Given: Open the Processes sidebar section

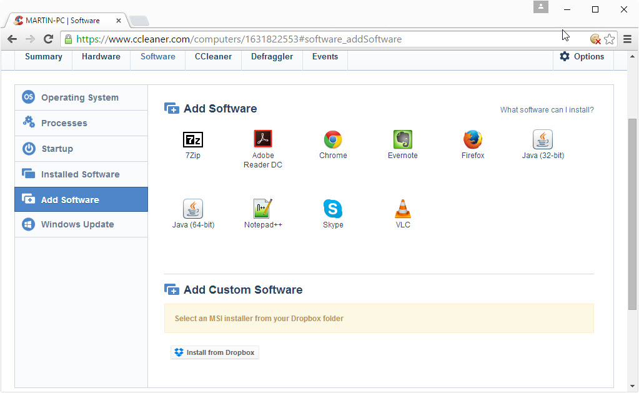Looking at the screenshot, I should point(81,123).
